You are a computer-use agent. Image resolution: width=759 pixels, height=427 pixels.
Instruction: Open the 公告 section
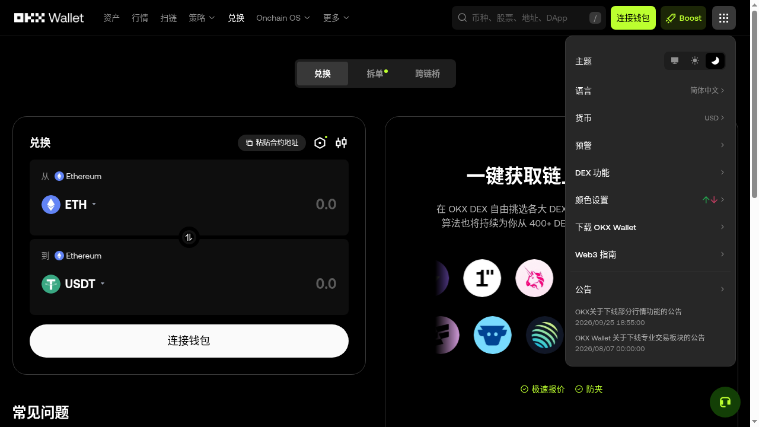(x=650, y=289)
